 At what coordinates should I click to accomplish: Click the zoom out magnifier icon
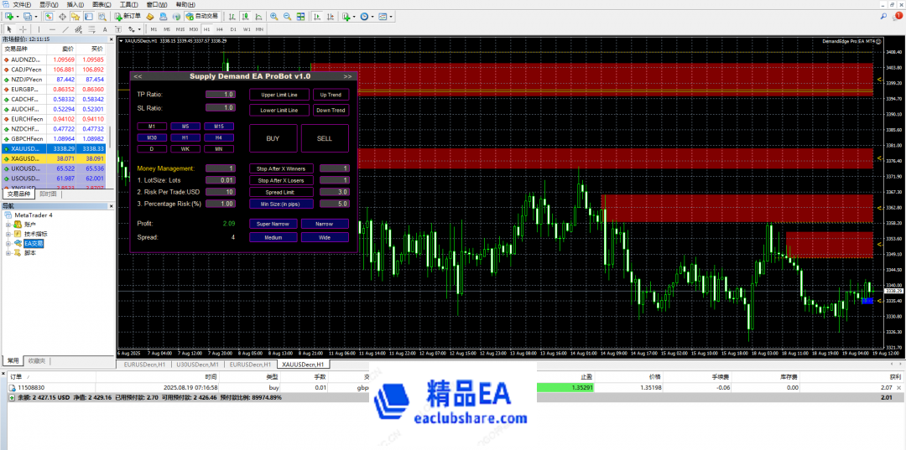(x=289, y=16)
